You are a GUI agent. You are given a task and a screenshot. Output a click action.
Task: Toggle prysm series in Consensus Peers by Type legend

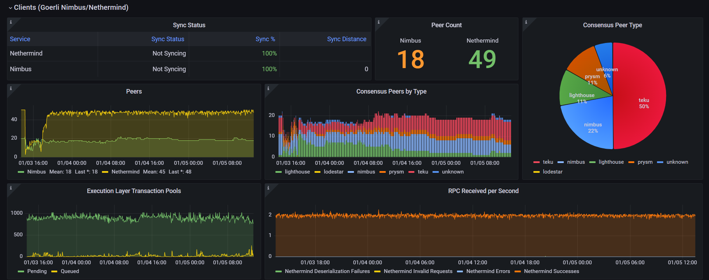pyautogui.click(x=396, y=172)
